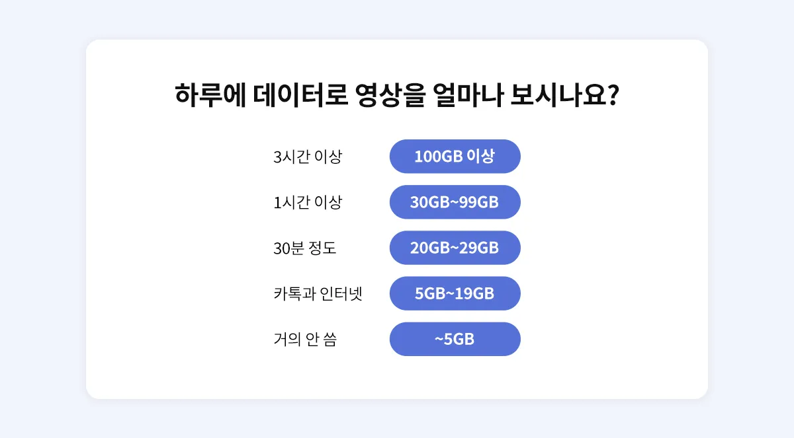
Task: Choose the data range for 거의 안 씀 users
Action: pos(455,339)
